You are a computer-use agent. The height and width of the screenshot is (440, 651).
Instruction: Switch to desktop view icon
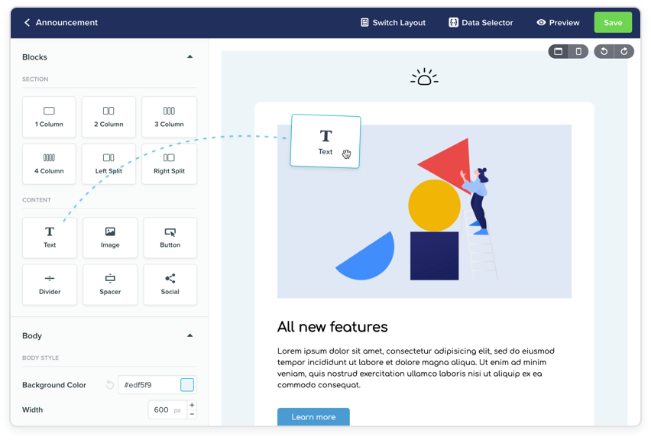coord(559,51)
